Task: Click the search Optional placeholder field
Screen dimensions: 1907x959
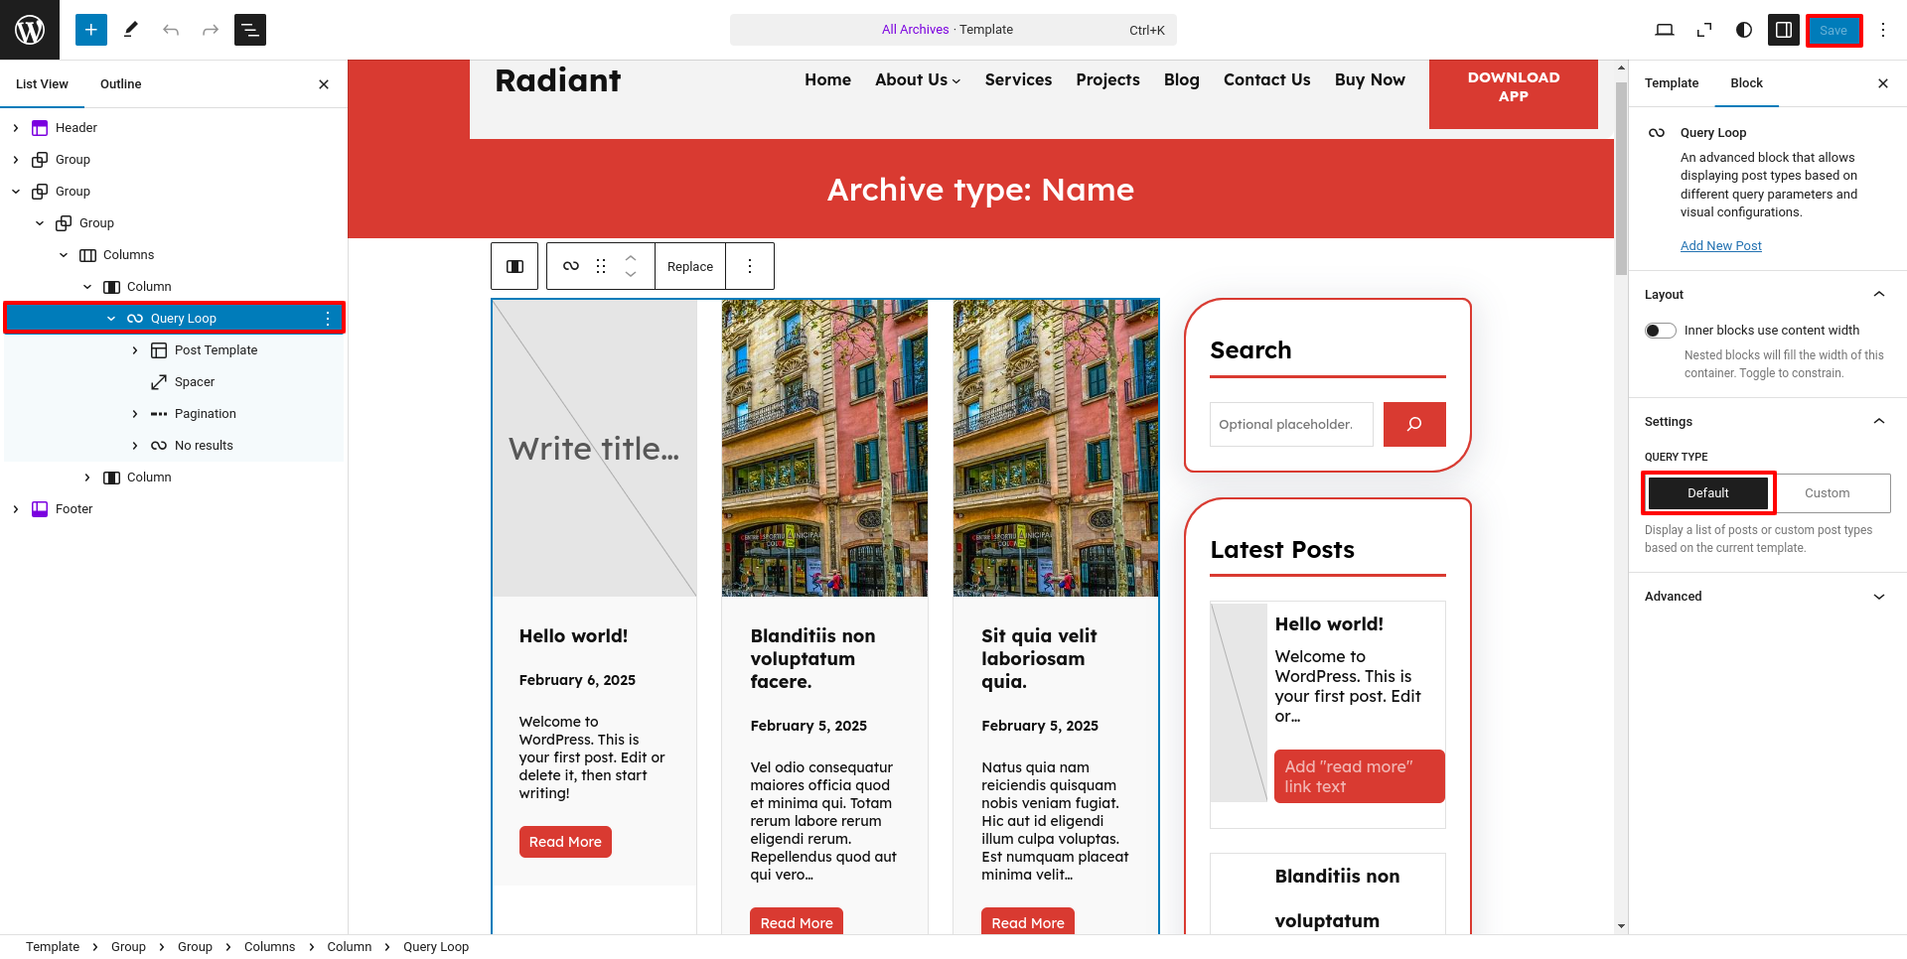Action: click(1291, 424)
